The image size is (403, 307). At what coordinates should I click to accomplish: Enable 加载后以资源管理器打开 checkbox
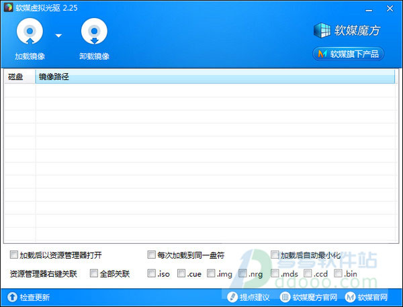tap(13, 255)
